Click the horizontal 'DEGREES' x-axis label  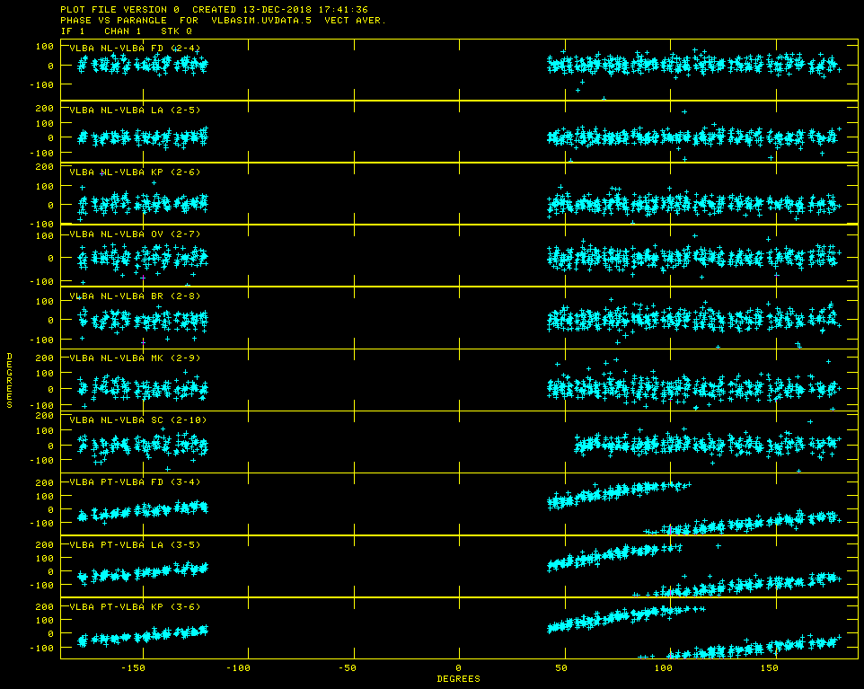(458, 679)
